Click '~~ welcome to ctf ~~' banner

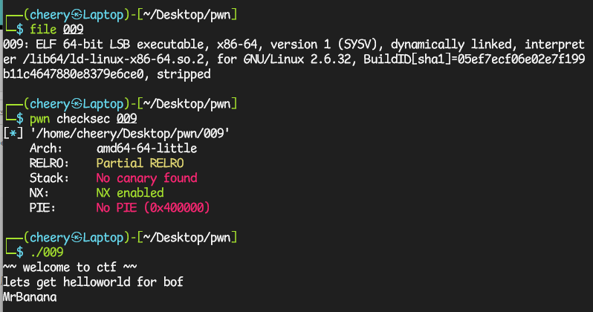click(70, 267)
